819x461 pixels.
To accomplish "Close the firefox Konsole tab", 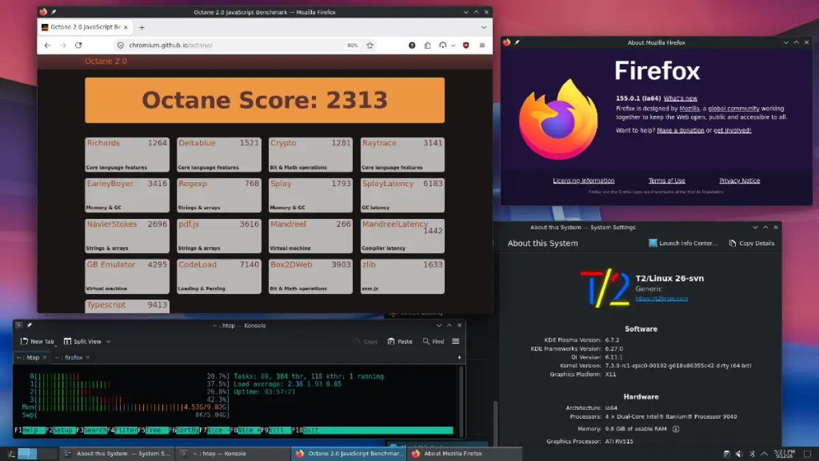I will (88, 357).
